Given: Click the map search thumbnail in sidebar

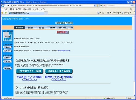Looking at the screenshot, I should pyautogui.click(x=8, y=36).
